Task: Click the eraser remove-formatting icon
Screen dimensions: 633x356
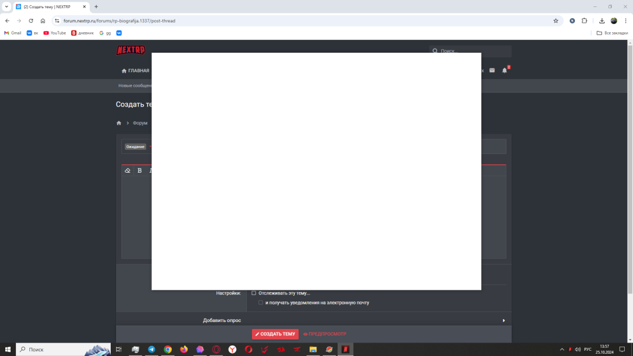Action: pos(128,170)
